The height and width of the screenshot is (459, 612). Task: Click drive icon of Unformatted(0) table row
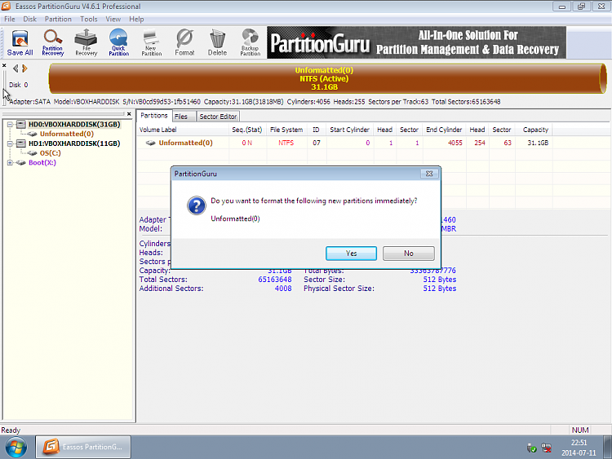click(151, 143)
